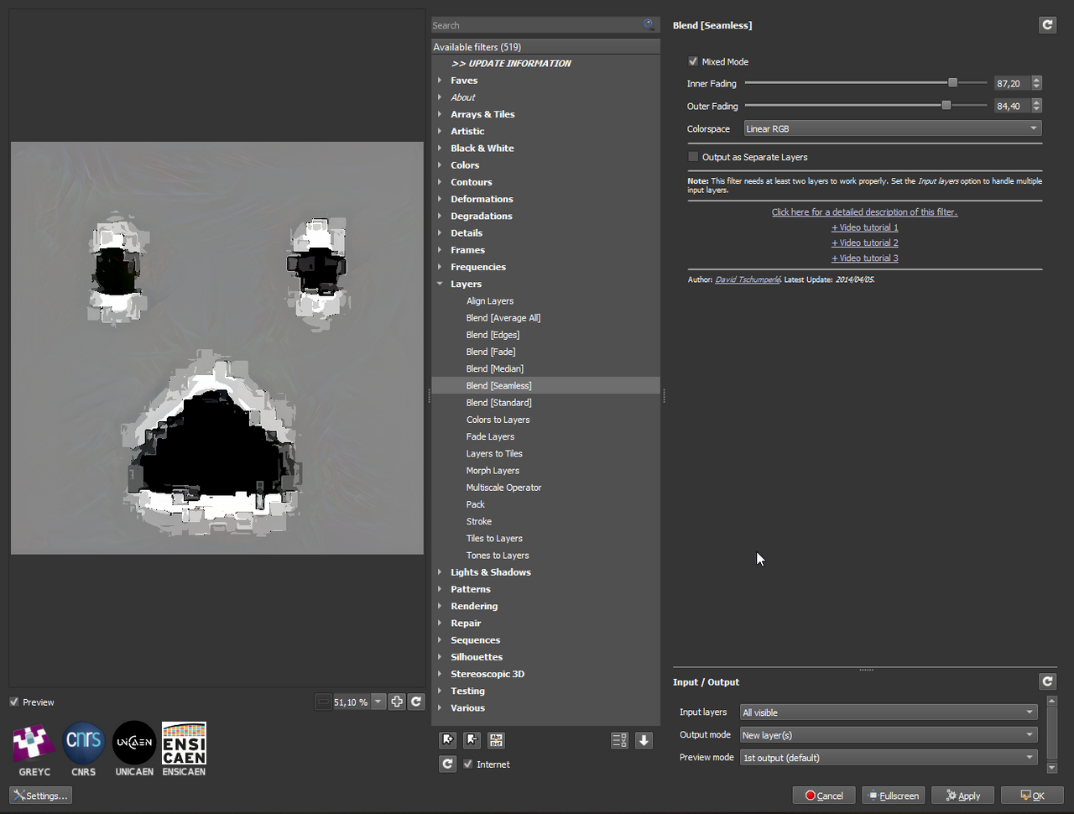Remove fave bookmark icon
Viewport: 1074px width, 814px height.
(472, 740)
